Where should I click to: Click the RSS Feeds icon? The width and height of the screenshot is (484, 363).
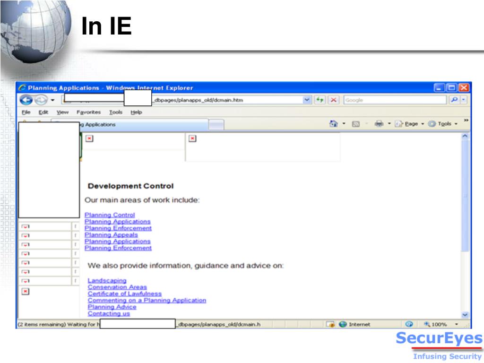pyautogui.click(x=356, y=124)
